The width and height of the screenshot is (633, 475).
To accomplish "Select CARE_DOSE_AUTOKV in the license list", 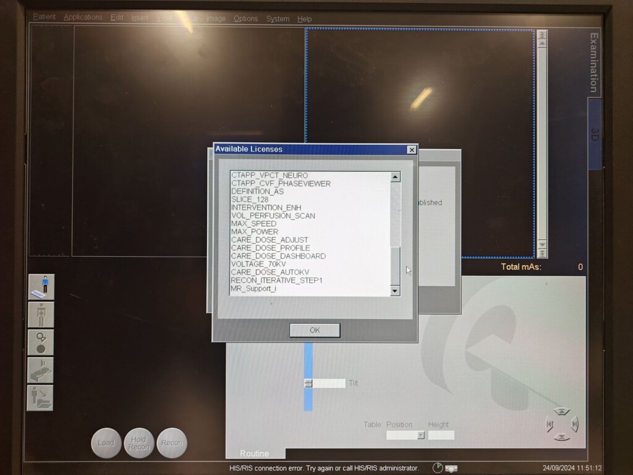I will pos(270,272).
